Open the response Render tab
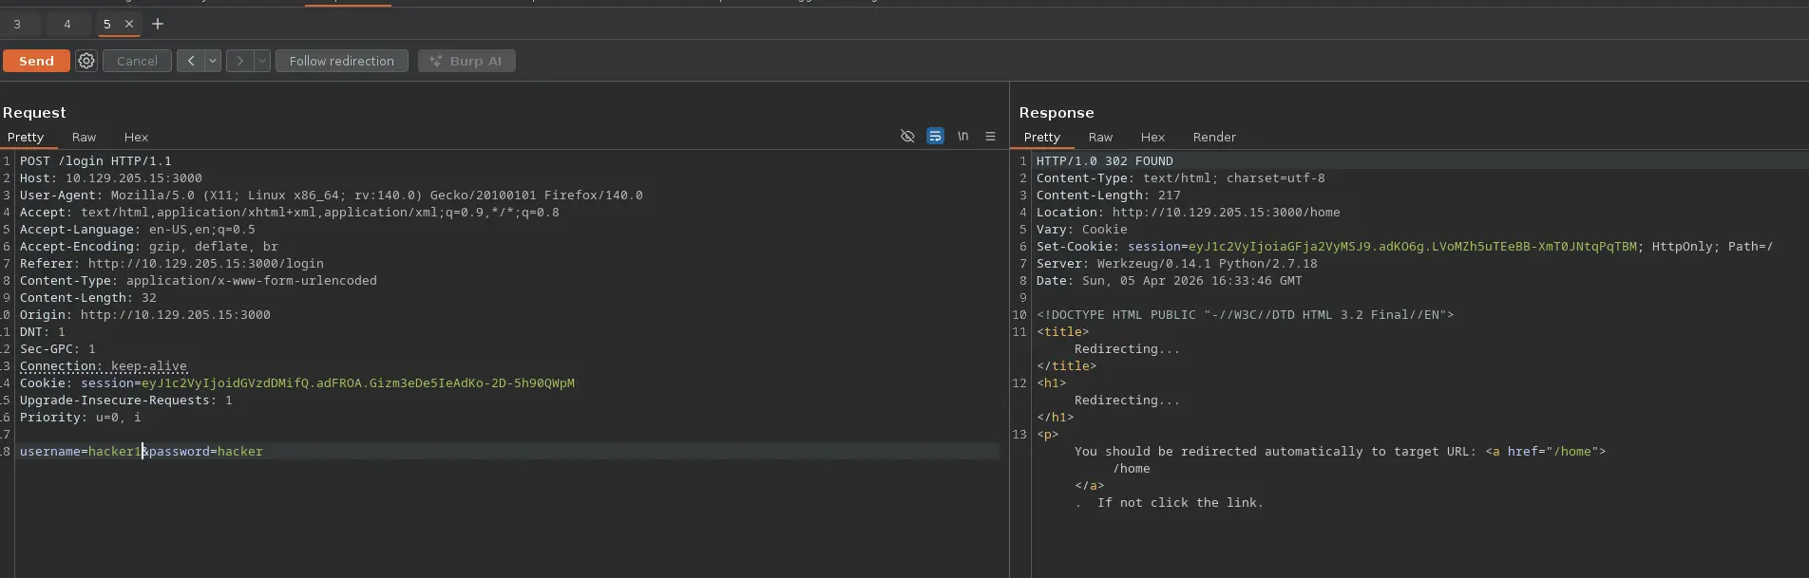Image resolution: width=1809 pixels, height=578 pixels. click(x=1214, y=137)
